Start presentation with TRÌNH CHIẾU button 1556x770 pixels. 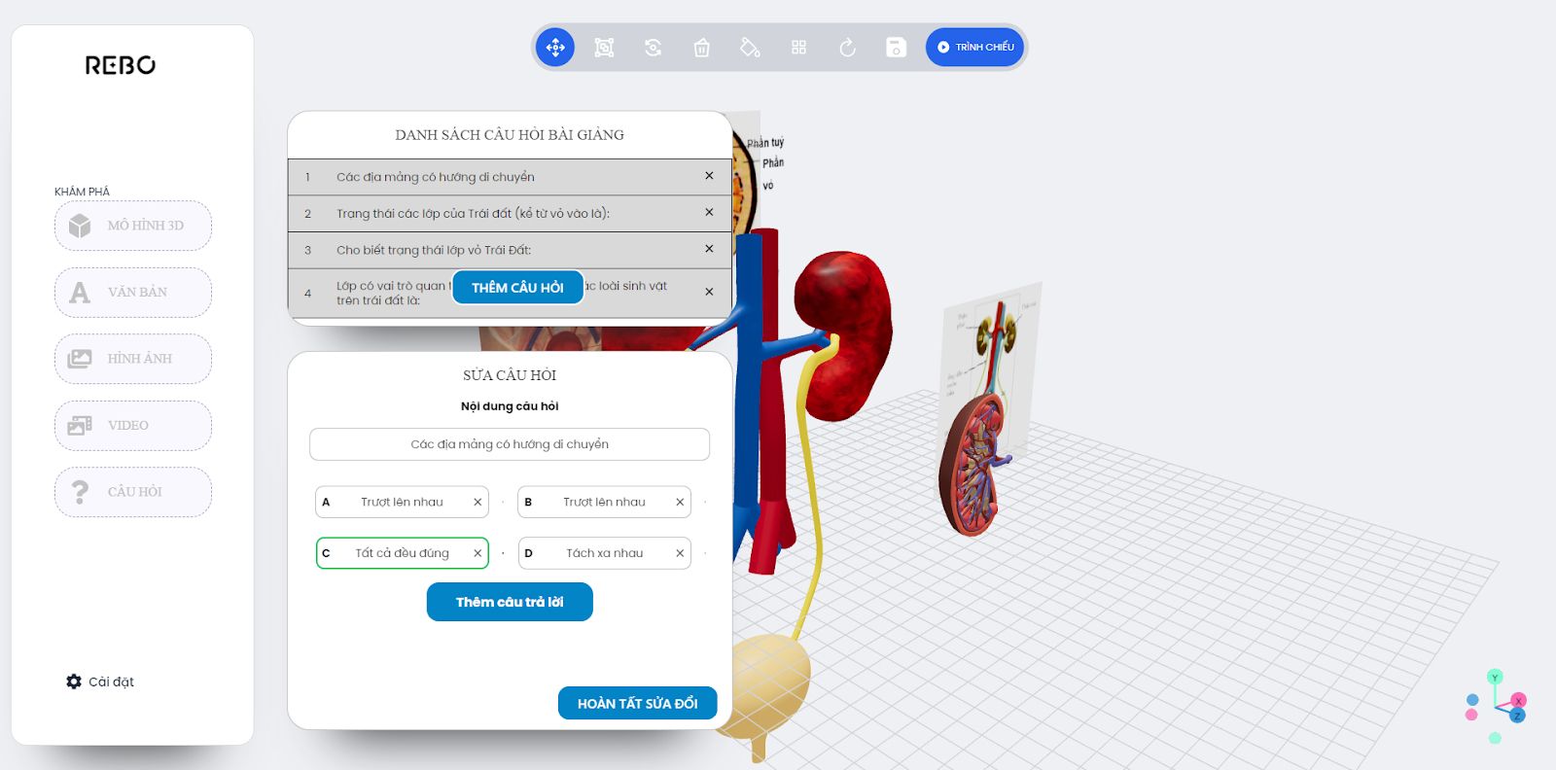coord(974,47)
